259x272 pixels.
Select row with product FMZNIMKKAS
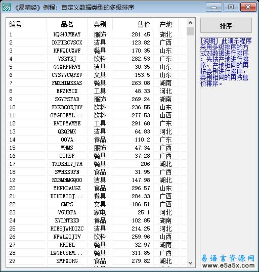coord(97,83)
